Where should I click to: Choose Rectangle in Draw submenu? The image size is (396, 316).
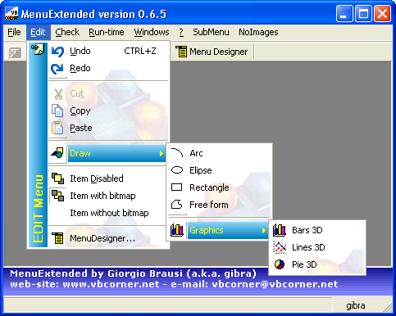pyautogui.click(x=219, y=187)
